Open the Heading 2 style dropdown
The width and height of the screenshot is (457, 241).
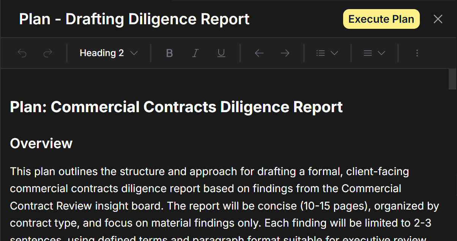108,53
